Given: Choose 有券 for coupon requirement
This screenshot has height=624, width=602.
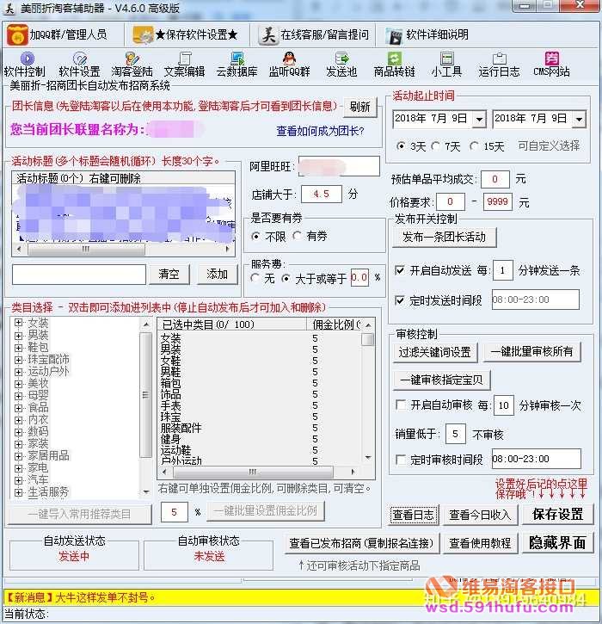Looking at the screenshot, I should [297, 236].
